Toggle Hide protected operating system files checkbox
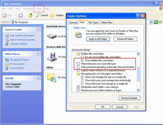Image resolution: width=163 pixels, height=125 pixels. click(x=78, y=67)
